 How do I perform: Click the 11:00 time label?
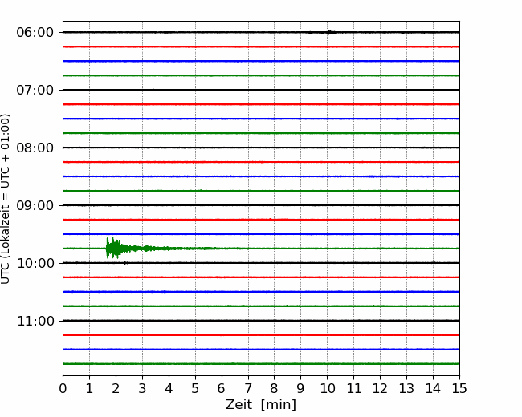35,322
